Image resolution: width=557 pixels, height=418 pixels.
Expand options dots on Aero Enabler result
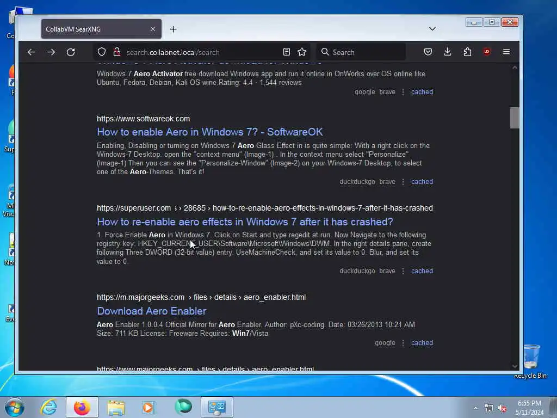tap(403, 343)
